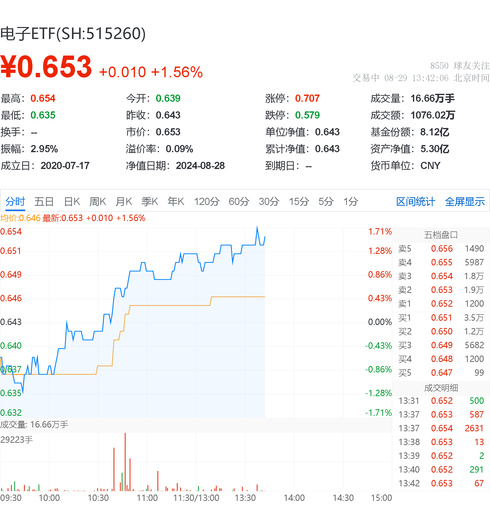Click the 13:31 trade of 500
The width and height of the screenshot is (490, 520).
[441, 401]
